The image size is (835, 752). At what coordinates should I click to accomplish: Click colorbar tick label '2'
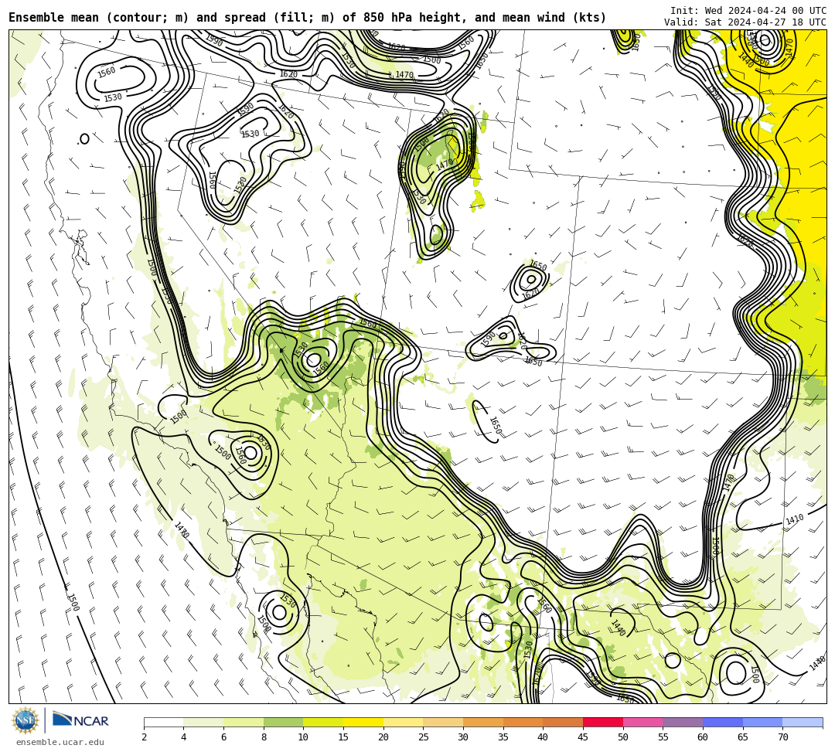144,737
